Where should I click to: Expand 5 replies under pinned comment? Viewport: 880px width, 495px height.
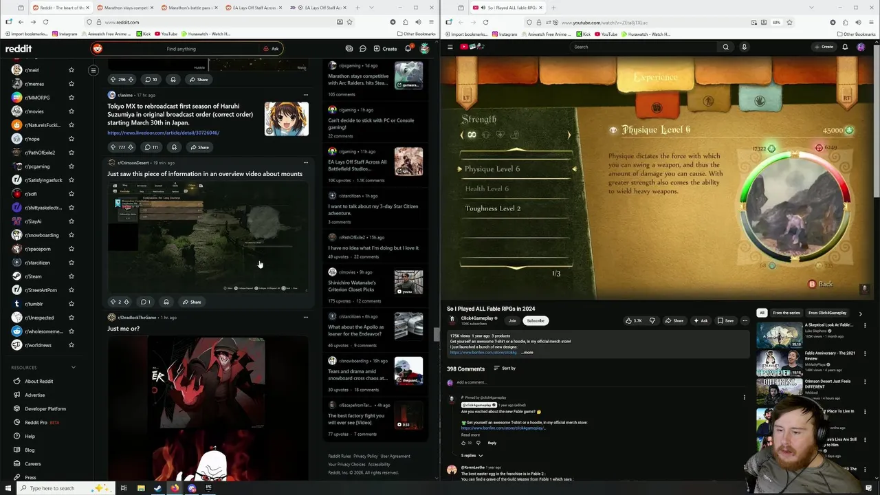pyautogui.click(x=472, y=455)
